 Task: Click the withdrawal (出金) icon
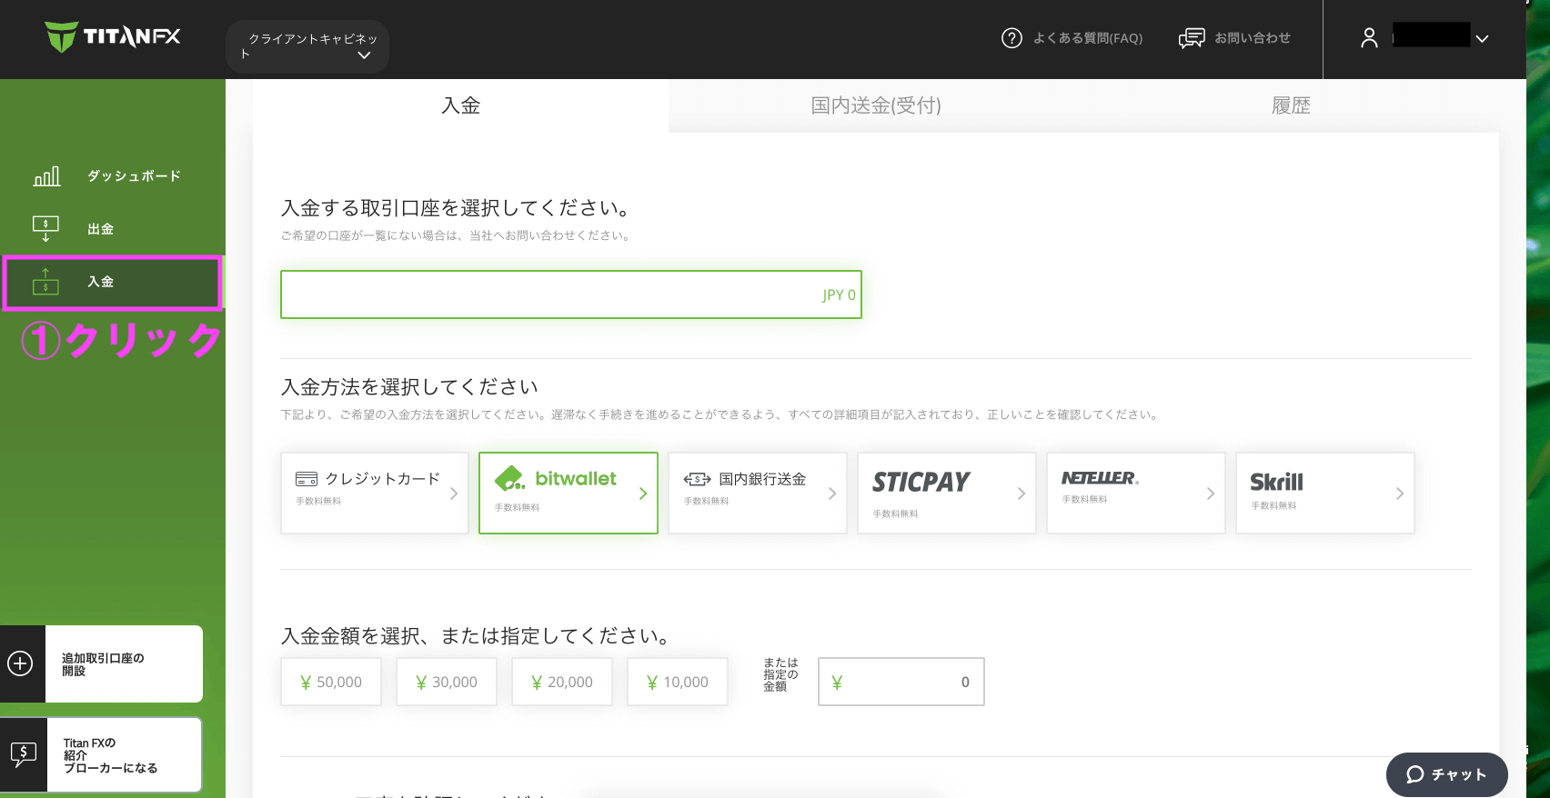[x=45, y=229]
